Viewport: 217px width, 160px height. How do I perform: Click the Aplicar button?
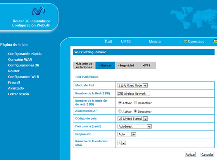click(x=190, y=155)
